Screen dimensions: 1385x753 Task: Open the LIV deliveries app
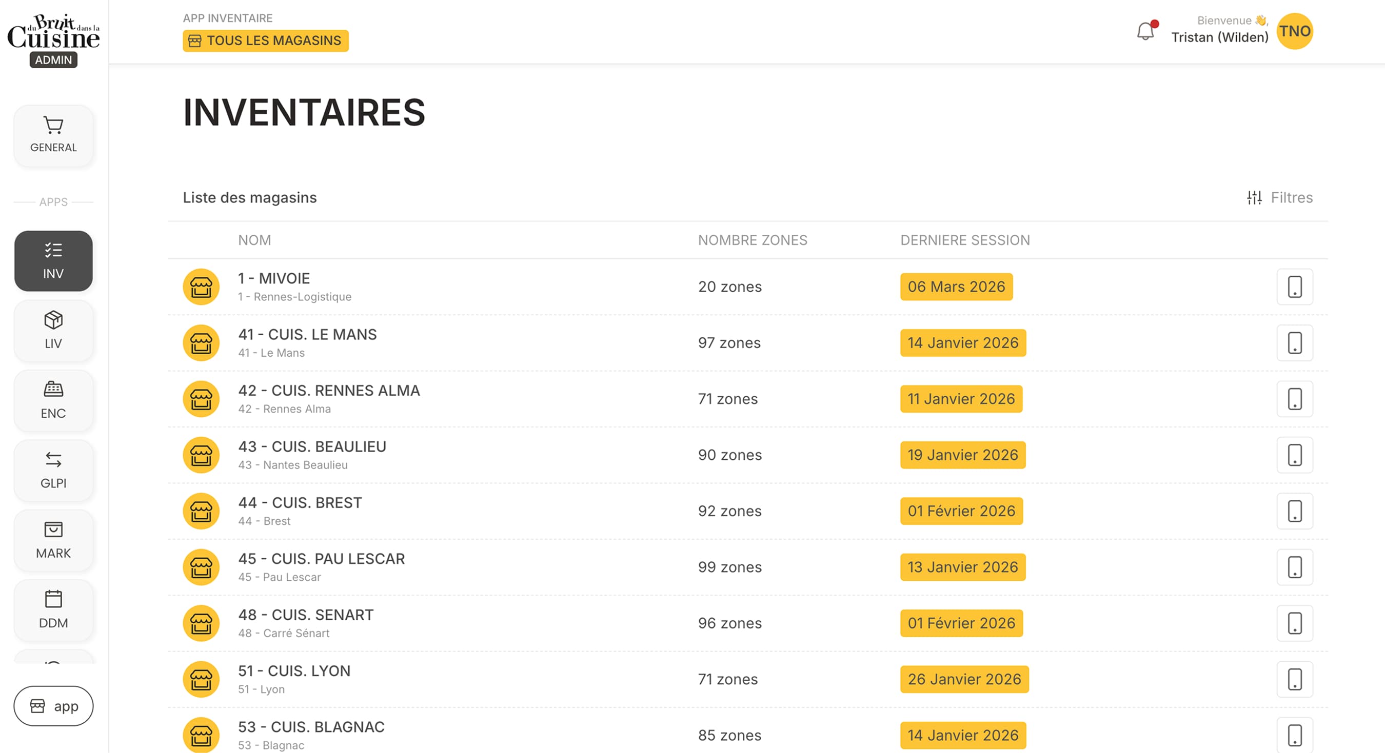[x=53, y=331]
